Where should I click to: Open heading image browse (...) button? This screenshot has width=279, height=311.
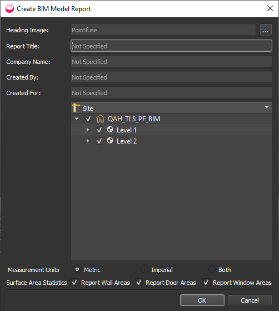[x=266, y=30]
